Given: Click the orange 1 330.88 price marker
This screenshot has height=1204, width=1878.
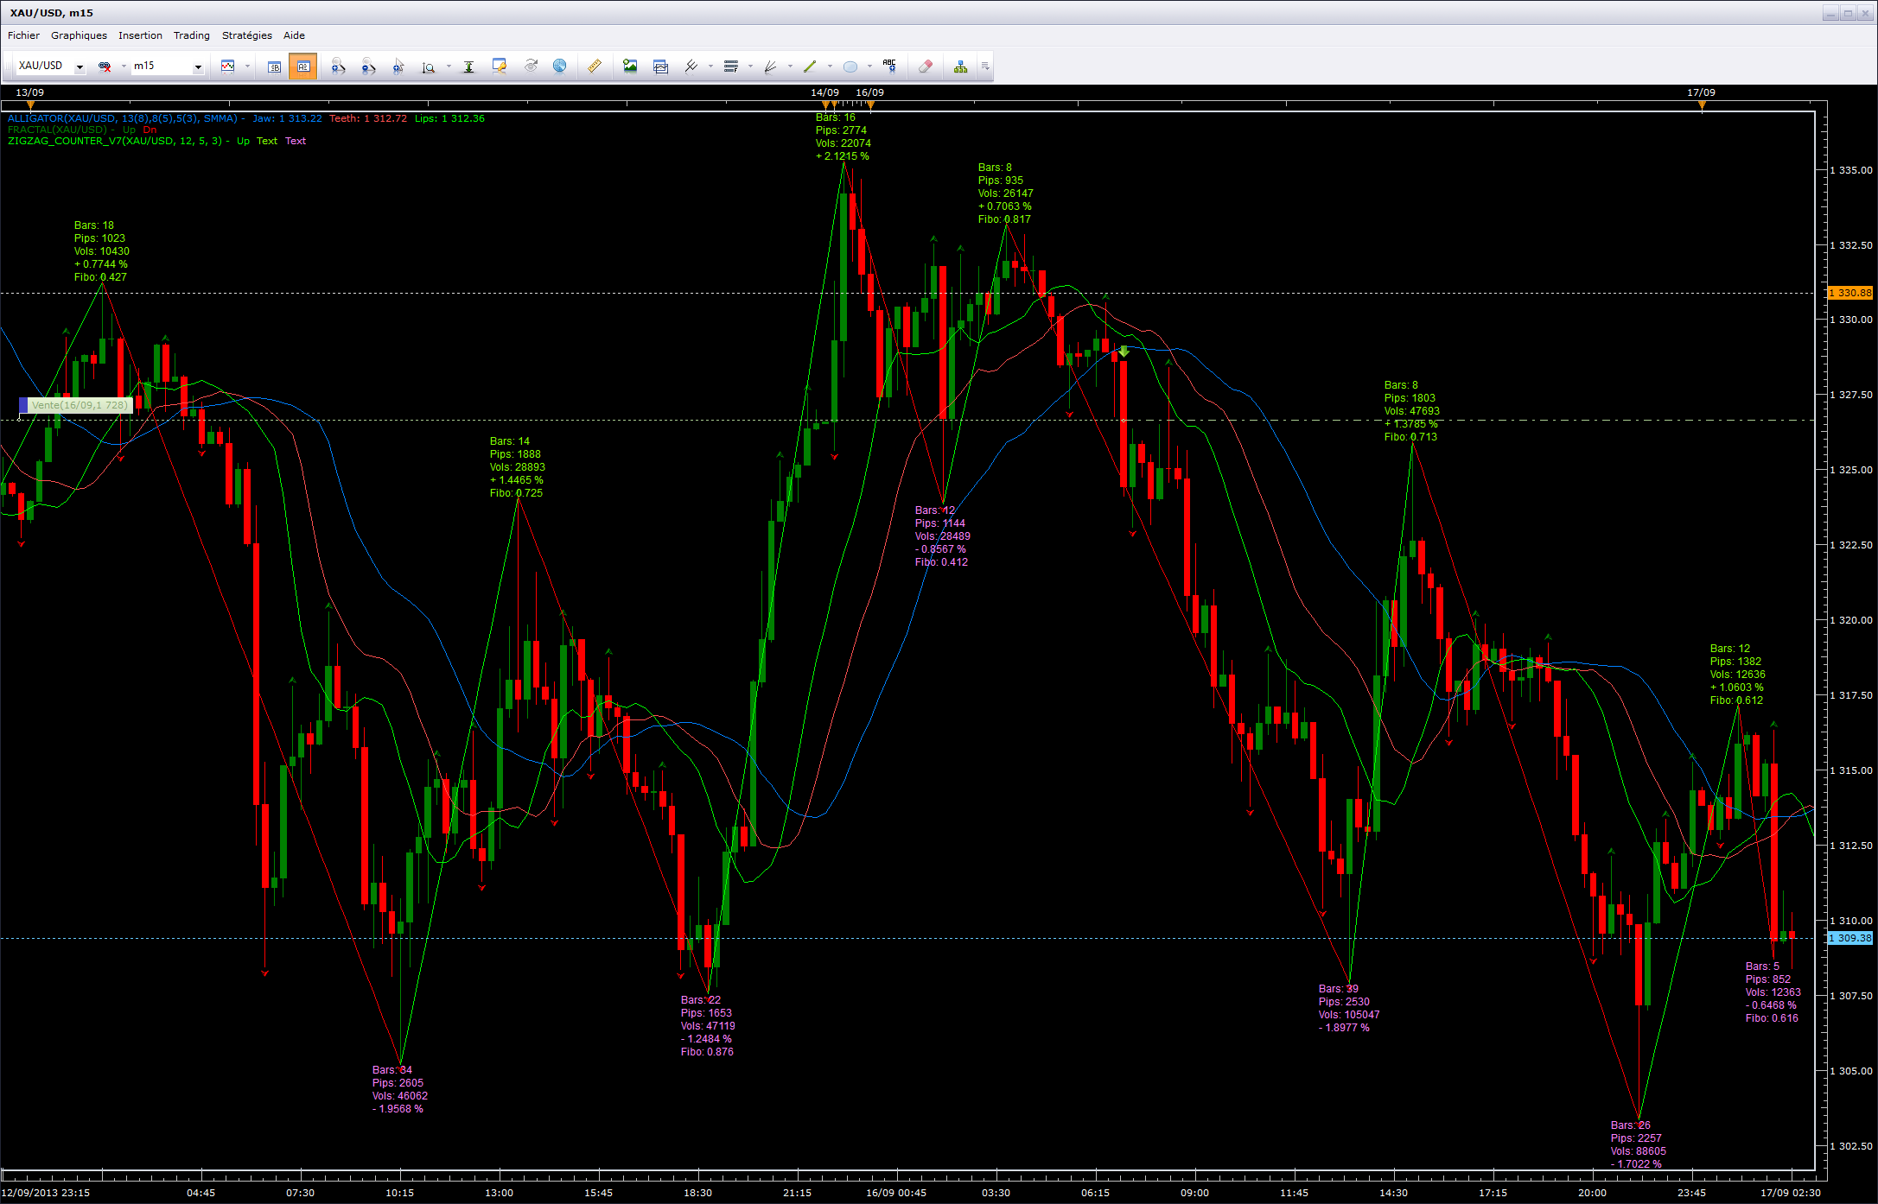Looking at the screenshot, I should click(1850, 293).
